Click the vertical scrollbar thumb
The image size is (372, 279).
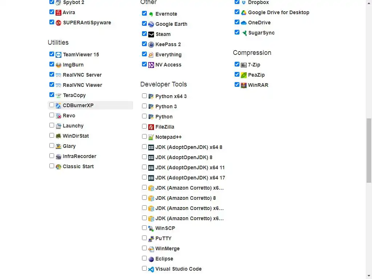369,150
